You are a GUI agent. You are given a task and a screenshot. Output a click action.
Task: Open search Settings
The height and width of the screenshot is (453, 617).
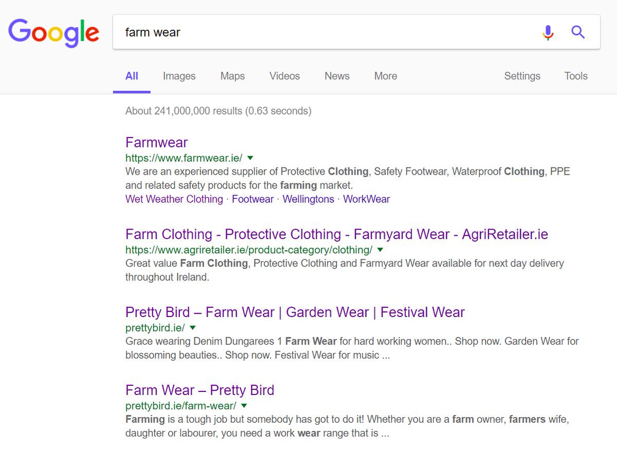[522, 76]
